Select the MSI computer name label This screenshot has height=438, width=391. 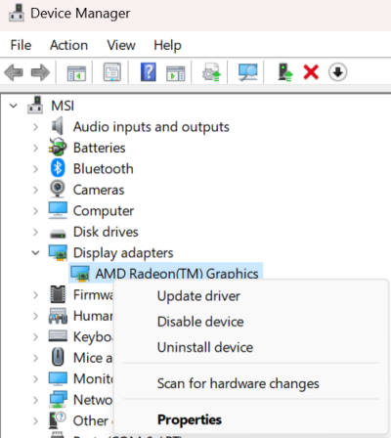pos(63,106)
